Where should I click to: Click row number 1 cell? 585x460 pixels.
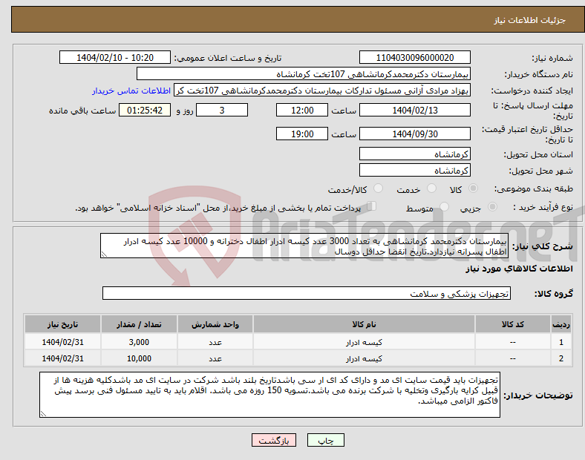(561, 342)
